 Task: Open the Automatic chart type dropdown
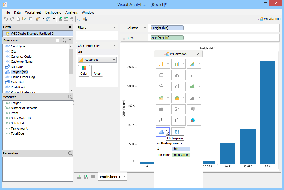pos(97,60)
